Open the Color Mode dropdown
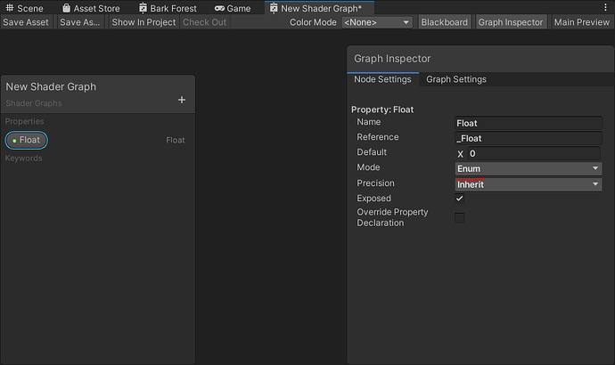 pyautogui.click(x=376, y=22)
